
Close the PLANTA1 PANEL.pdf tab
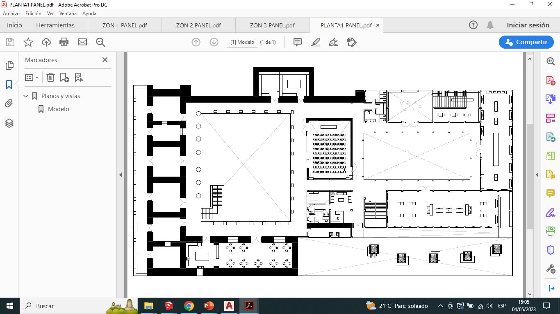coord(378,25)
